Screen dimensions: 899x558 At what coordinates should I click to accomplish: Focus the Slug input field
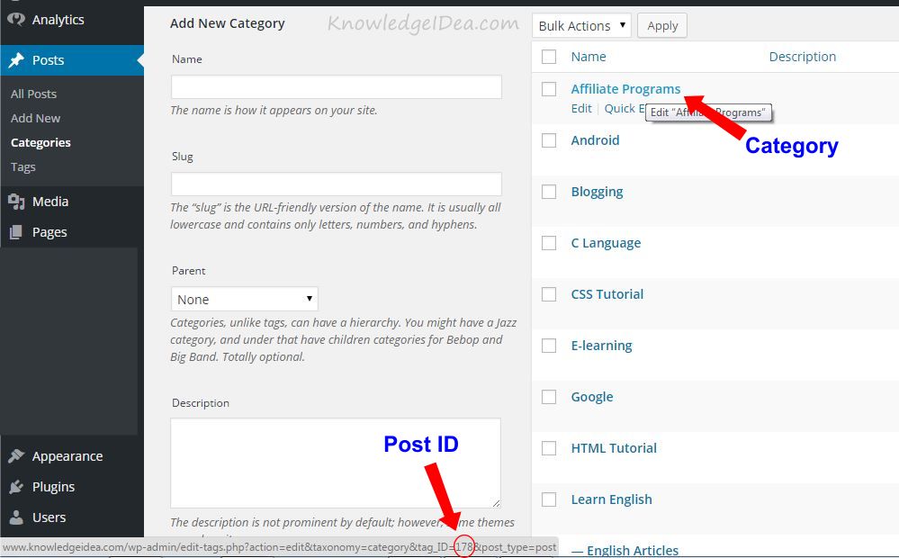point(336,184)
